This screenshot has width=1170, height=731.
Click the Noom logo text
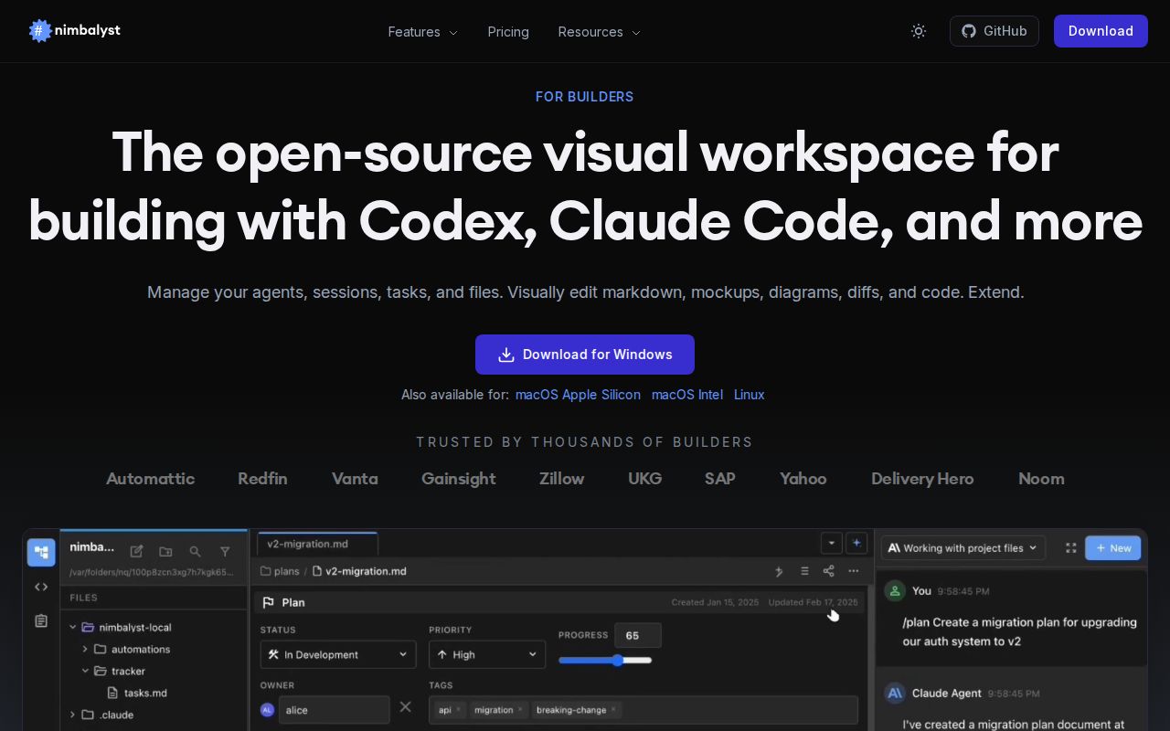pos(1041,479)
